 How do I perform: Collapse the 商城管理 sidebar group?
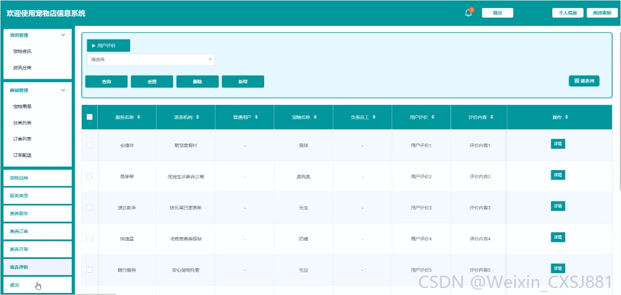tap(63, 91)
